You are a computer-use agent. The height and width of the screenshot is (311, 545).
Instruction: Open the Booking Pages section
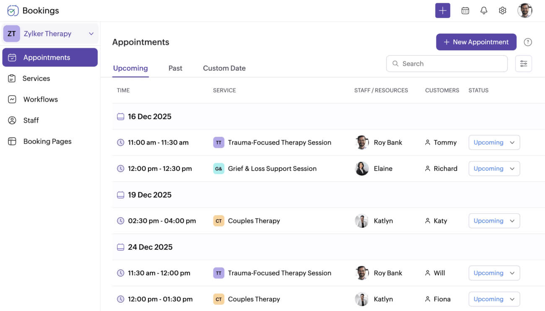(12, 141)
